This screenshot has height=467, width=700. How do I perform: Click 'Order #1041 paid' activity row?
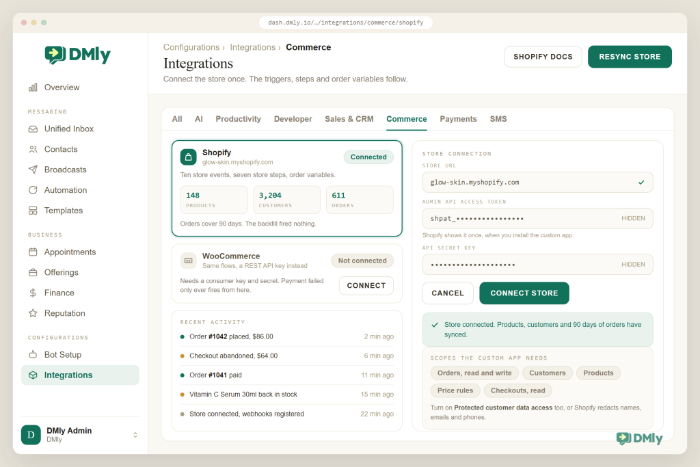pos(287,375)
